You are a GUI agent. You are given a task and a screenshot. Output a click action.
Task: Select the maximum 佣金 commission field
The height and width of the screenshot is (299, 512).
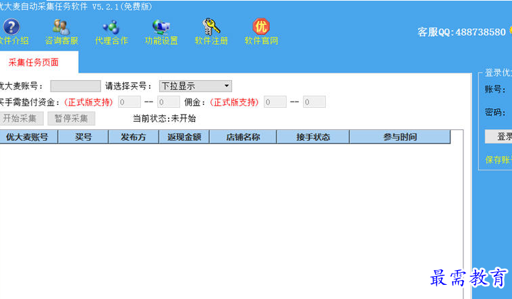(x=314, y=102)
